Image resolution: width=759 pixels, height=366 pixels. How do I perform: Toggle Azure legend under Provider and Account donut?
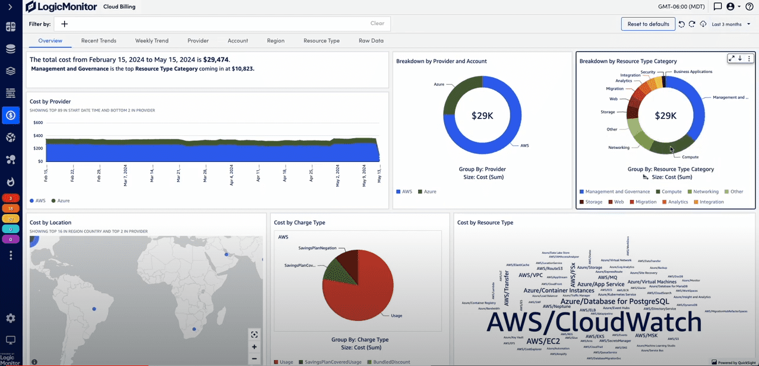point(427,192)
